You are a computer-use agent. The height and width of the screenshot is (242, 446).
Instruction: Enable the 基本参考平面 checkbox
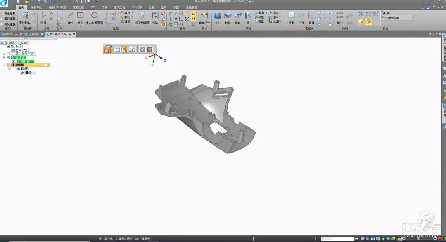coord(8,54)
